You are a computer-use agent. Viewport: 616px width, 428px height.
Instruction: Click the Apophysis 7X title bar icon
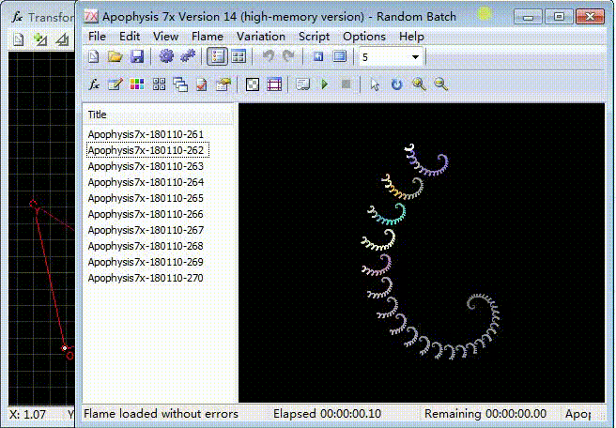point(91,17)
